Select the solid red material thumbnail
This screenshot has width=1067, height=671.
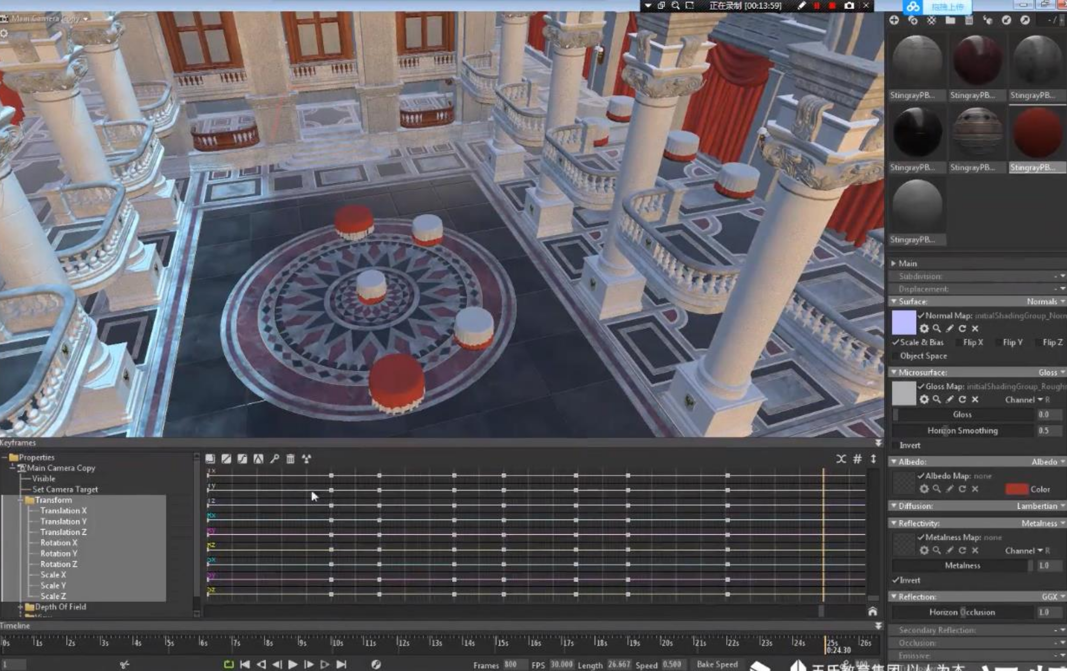pos(1037,132)
